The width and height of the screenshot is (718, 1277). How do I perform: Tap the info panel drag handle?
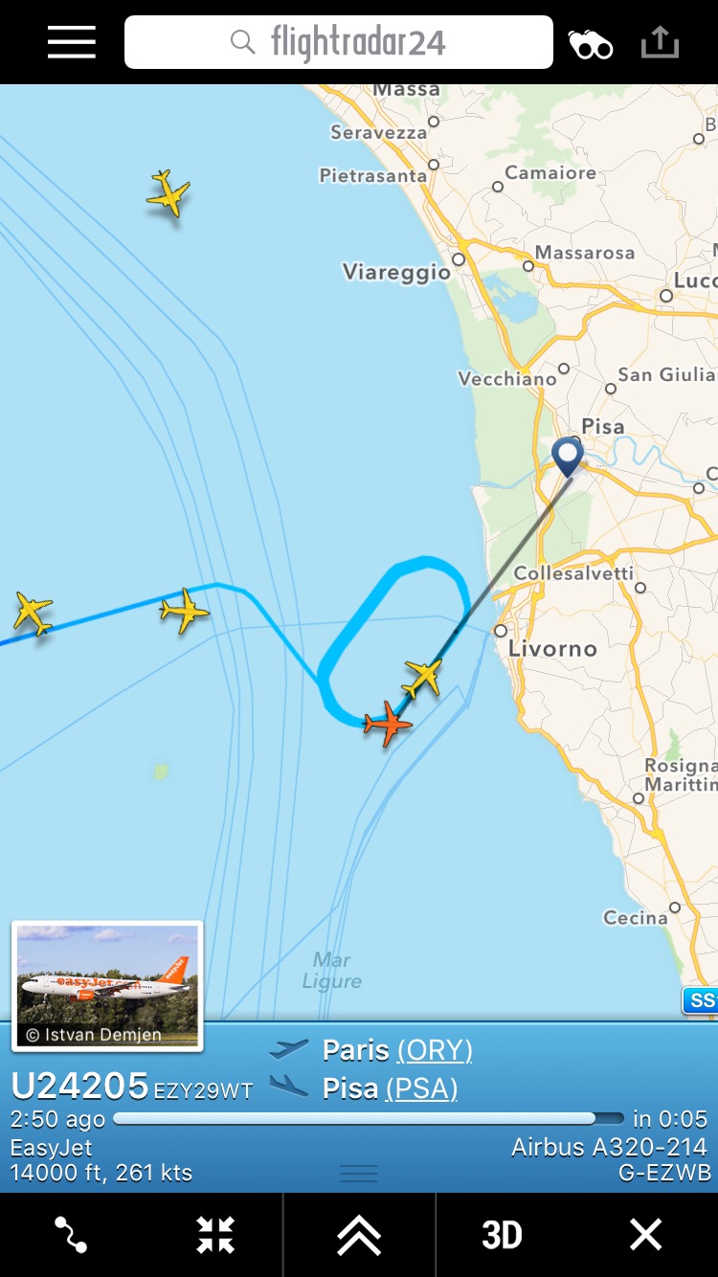359,1174
